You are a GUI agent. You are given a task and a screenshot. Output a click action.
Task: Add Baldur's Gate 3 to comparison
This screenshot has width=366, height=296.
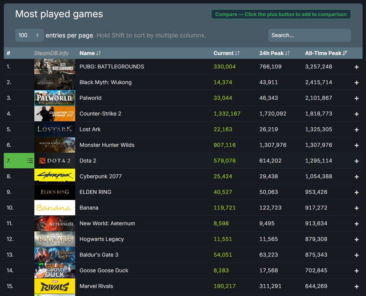coord(356,255)
